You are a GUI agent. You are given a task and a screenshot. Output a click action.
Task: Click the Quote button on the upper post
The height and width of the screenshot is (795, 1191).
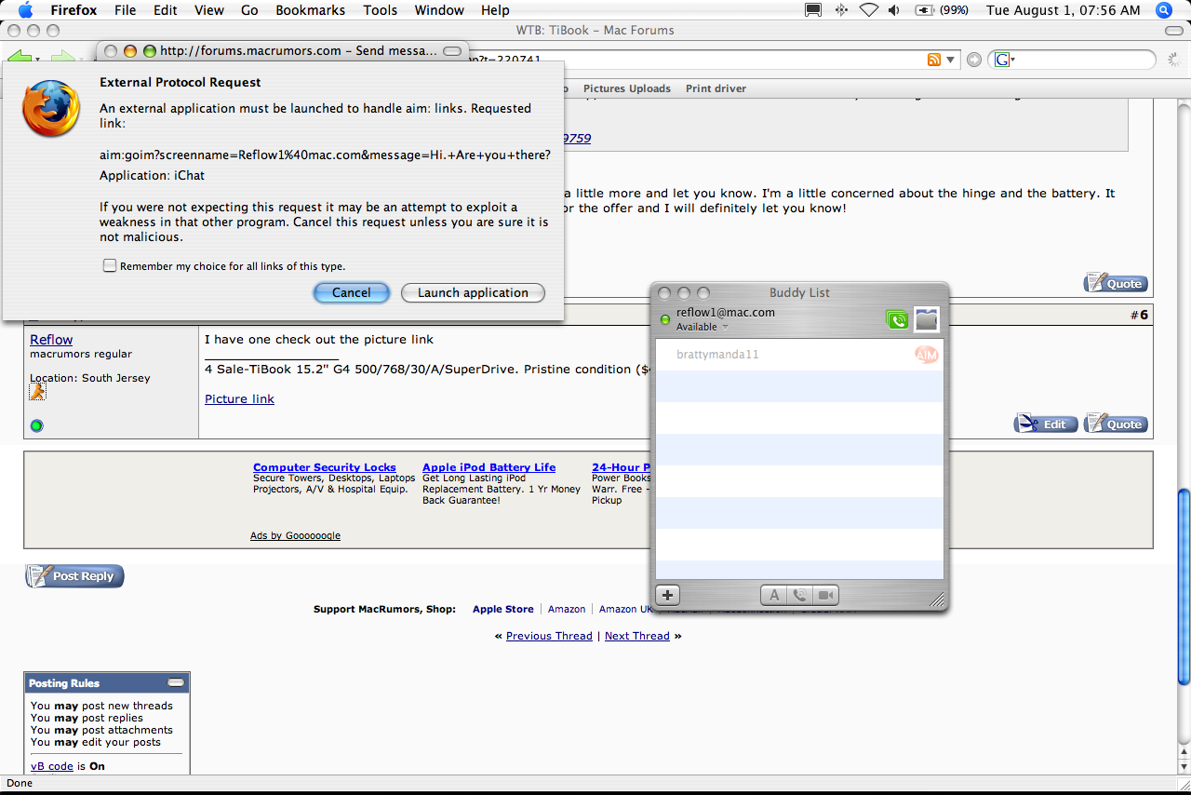click(1116, 283)
